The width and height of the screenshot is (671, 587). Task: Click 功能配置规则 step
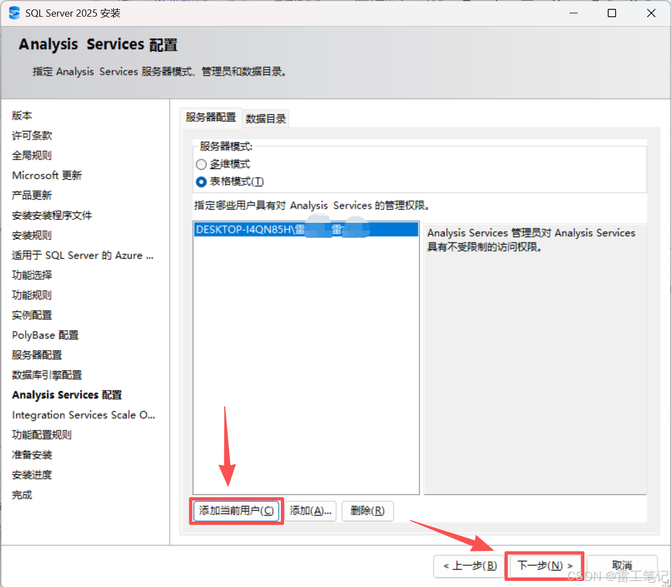click(42, 435)
